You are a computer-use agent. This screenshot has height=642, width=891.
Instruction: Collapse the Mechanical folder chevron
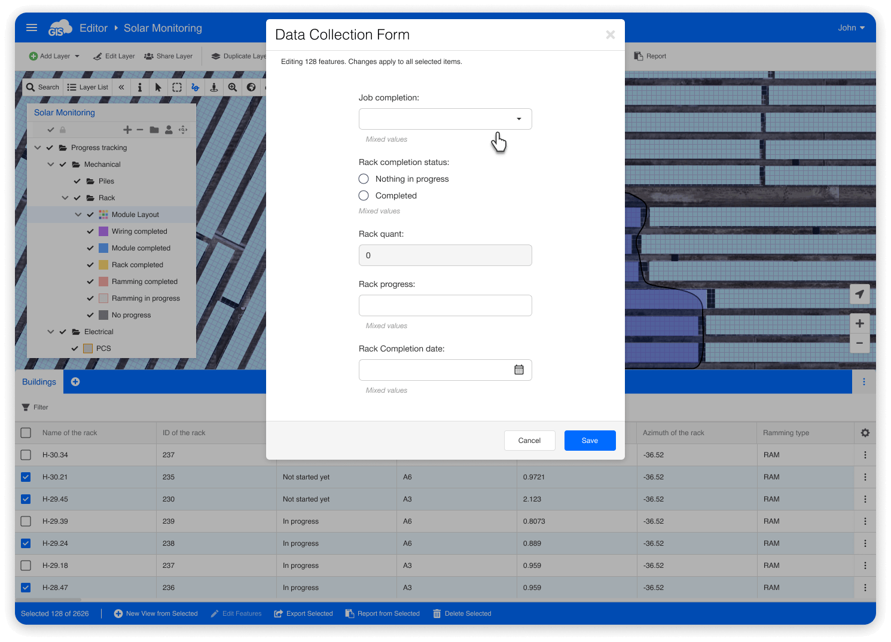(51, 164)
